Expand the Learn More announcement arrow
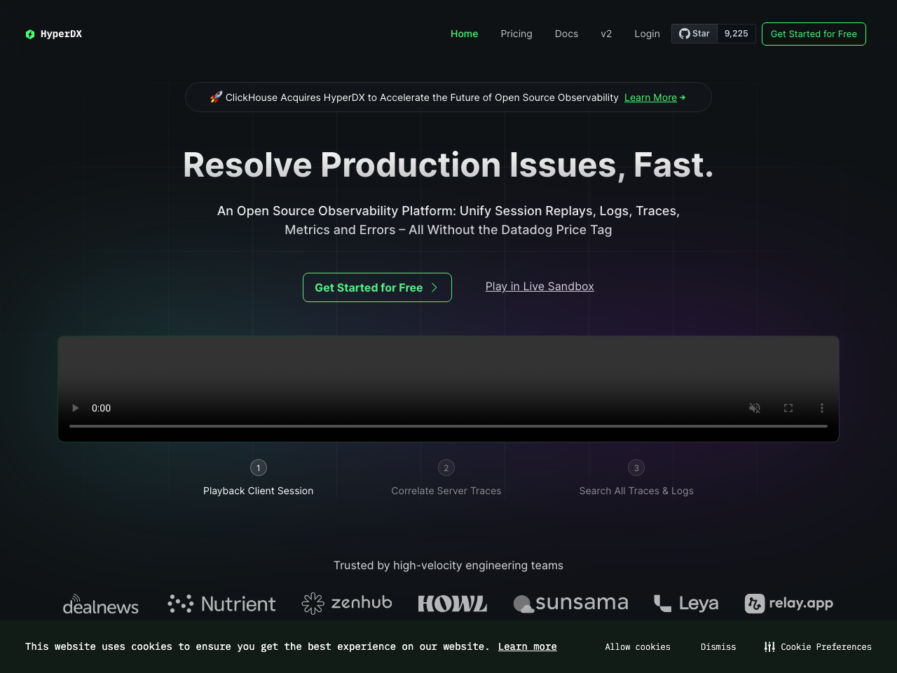This screenshot has width=897, height=673. click(682, 97)
